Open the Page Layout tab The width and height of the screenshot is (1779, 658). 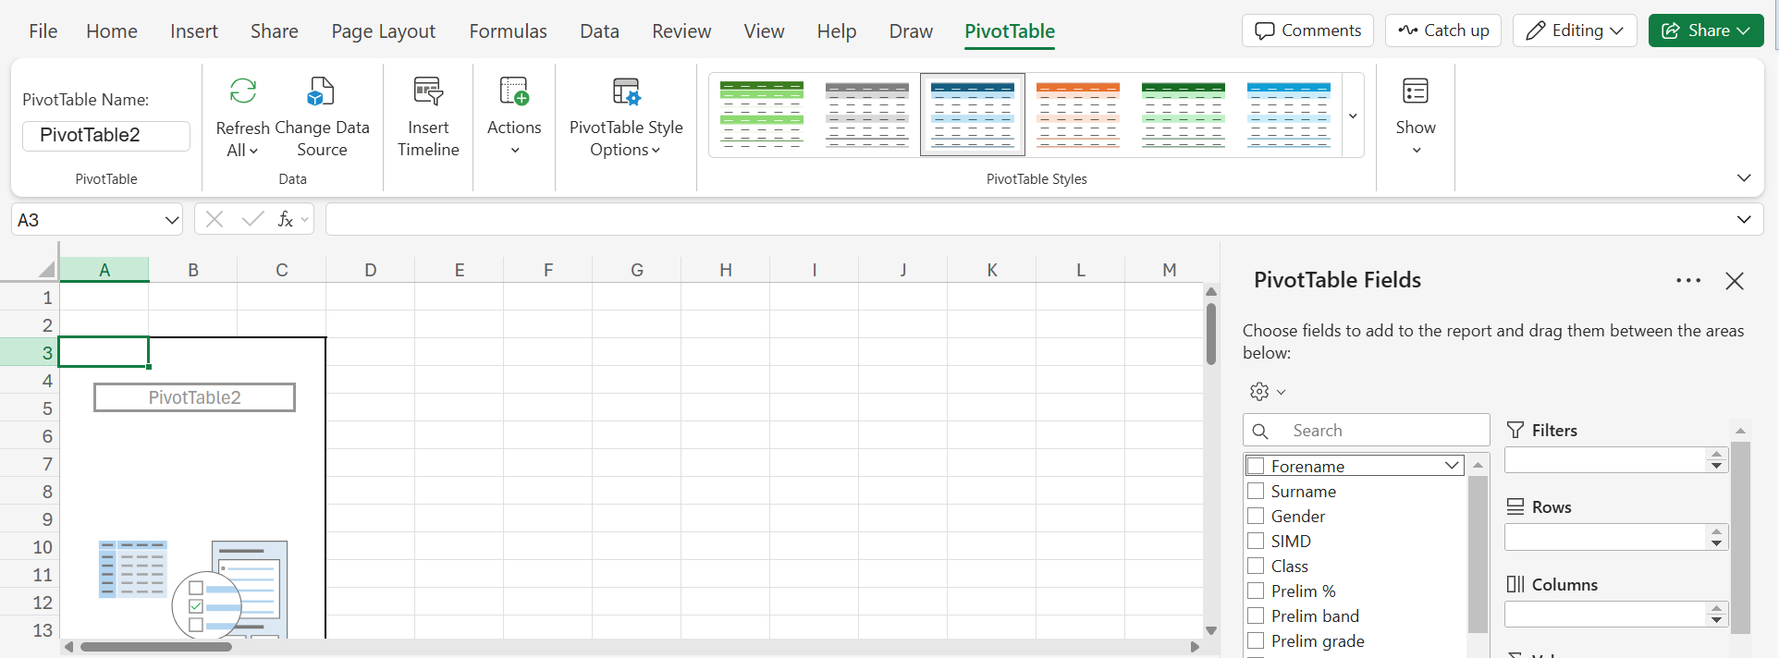pyautogui.click(x=384, y=31)
